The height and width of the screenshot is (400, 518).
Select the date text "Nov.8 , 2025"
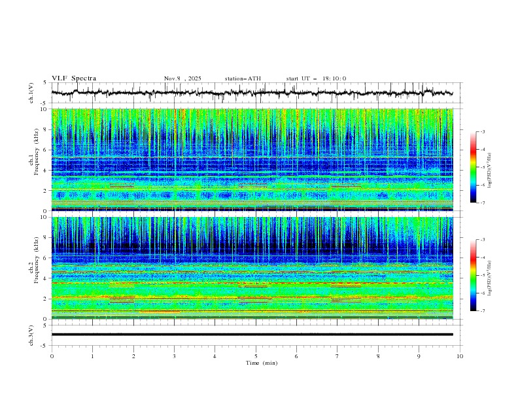point(182,78)
